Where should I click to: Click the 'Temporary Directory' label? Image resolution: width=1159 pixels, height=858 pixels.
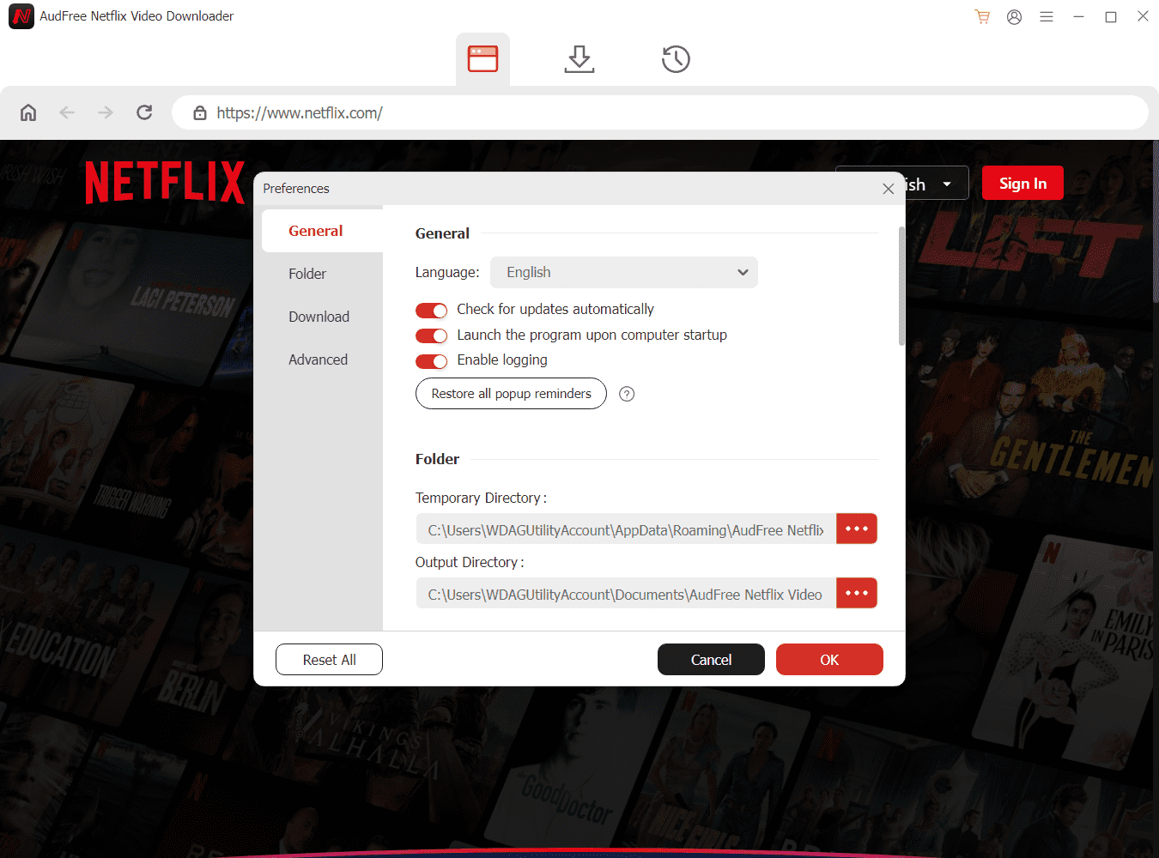481,498
